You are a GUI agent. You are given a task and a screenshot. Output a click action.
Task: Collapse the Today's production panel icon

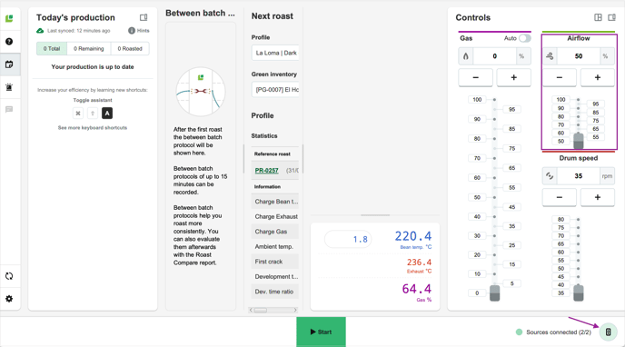(144, 17)
